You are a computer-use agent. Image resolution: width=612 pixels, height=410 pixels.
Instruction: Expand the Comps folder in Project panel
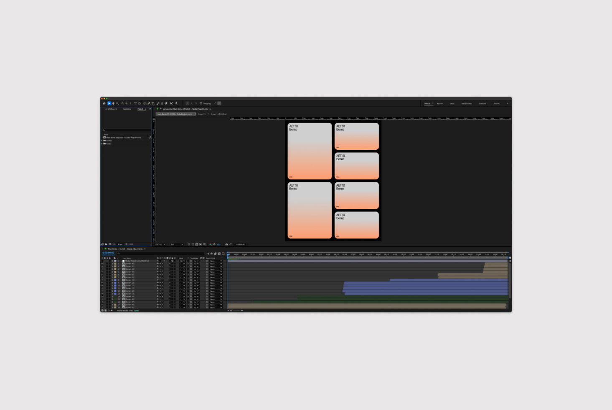coord(102,141)
